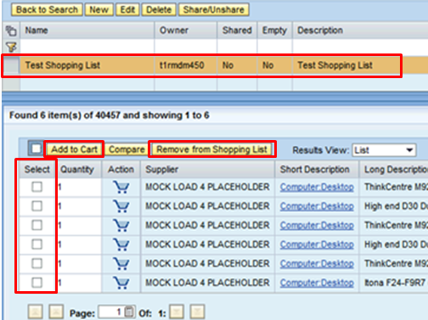Click the funnel filter icon in the filter row
The image size is (428, 320).
pyautogui.click(x=11, y=48)
